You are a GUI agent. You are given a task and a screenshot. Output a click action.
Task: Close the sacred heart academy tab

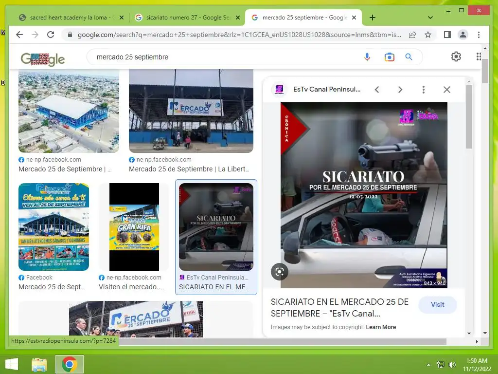coord(121,18)
